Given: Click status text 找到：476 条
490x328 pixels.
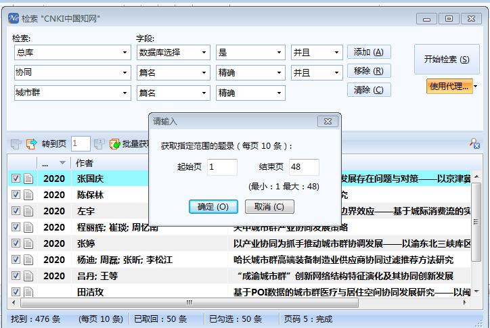Looking at the screenshot, I should pos(35,319).
